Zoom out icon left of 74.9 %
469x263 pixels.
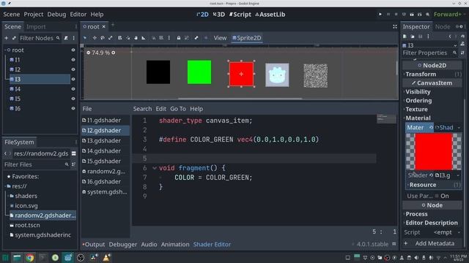tap(88, 53)
